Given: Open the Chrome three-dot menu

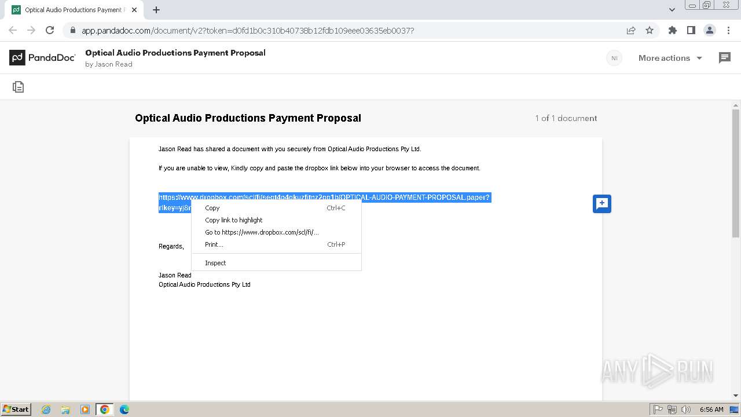Looking at the screenshot, I should (729, 30).
